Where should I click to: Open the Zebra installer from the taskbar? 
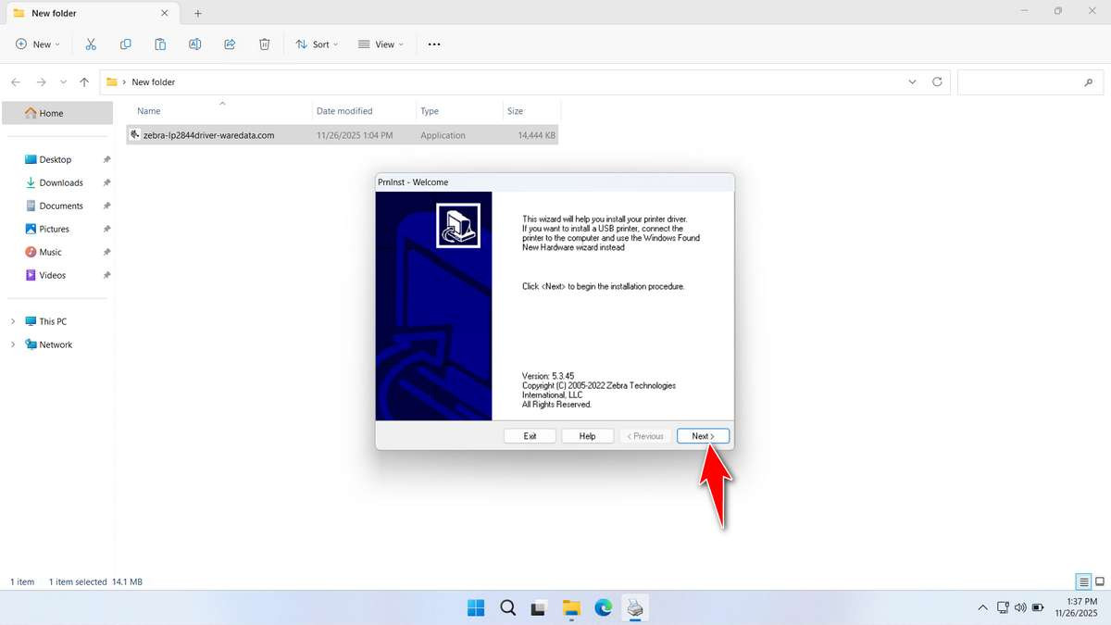635,608
